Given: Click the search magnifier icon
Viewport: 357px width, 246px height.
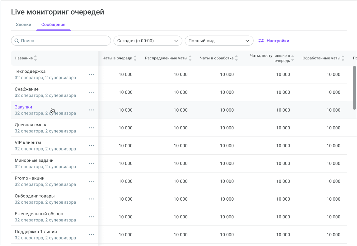Looking at the screenshot, I should click(x=16, y=41).
